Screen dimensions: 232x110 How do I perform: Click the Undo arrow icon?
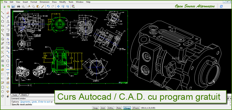tap(48, 6)
